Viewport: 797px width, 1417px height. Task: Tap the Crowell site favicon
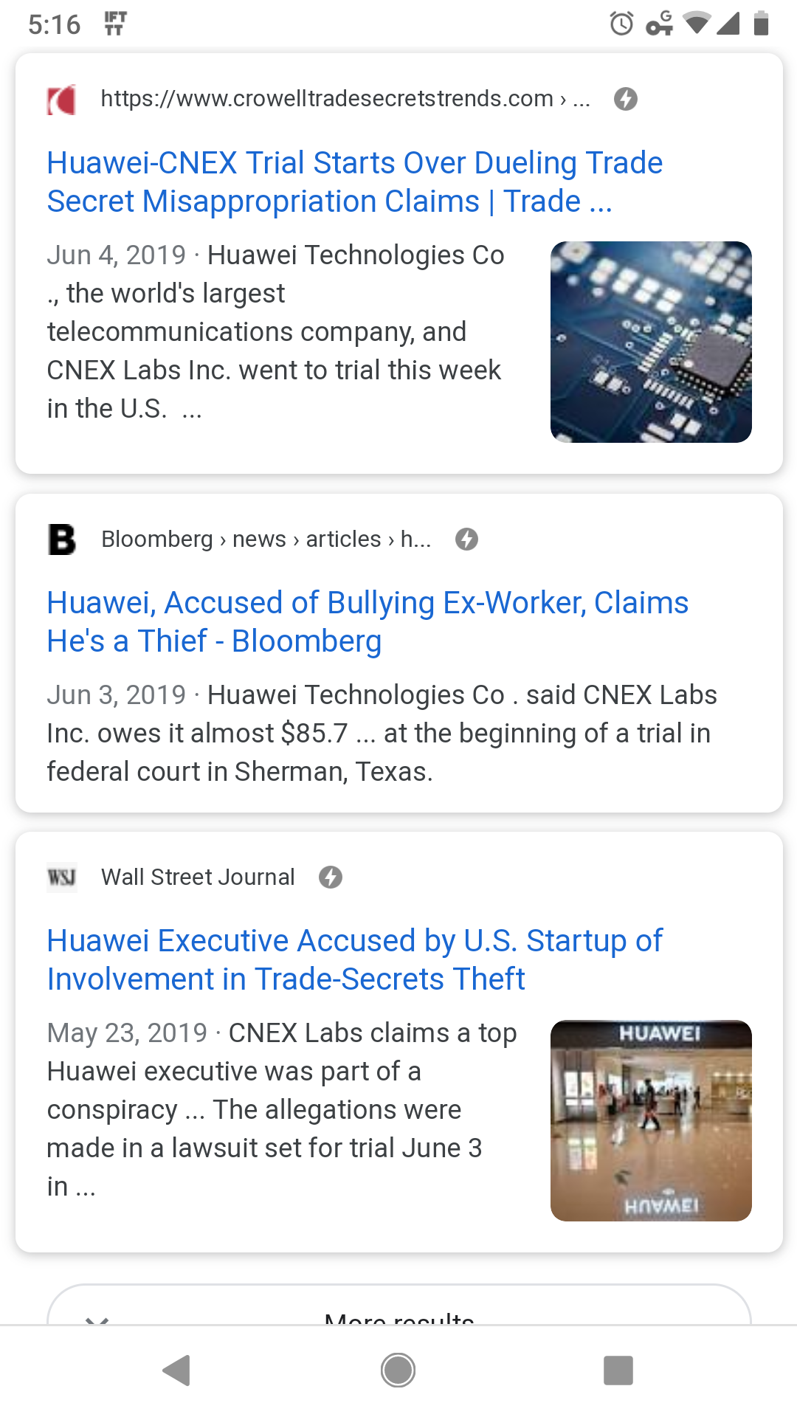click(62, 100)
